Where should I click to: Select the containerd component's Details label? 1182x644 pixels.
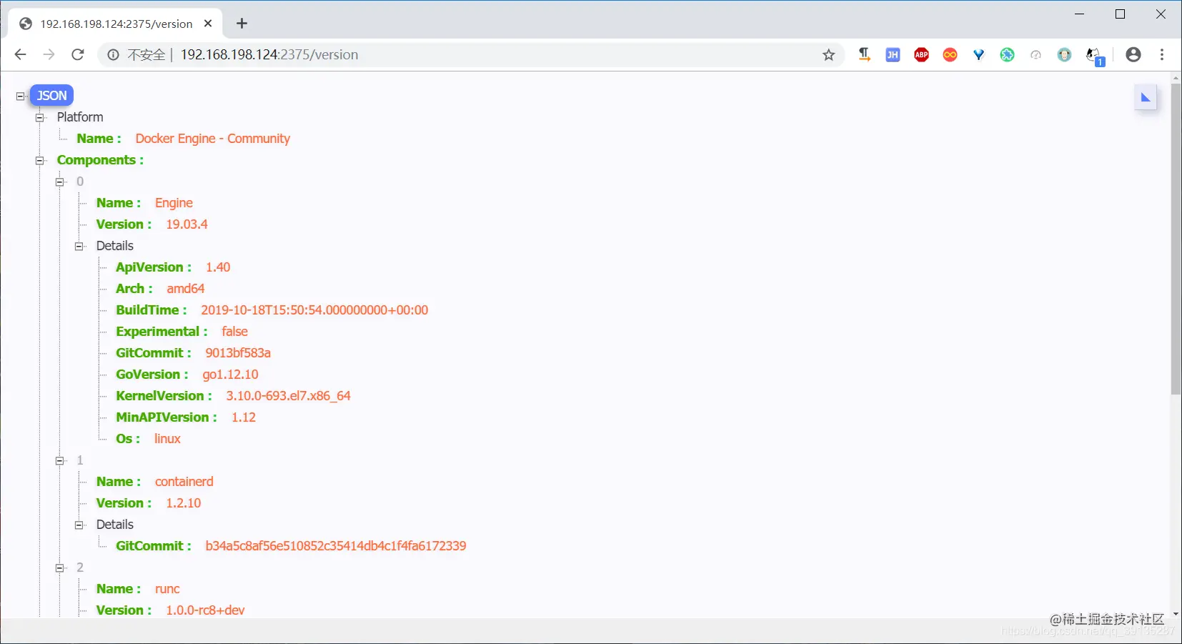(x=115, y=525)
